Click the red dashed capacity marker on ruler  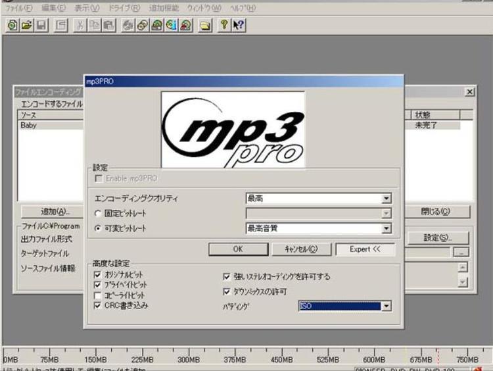[x=437, y=356]
